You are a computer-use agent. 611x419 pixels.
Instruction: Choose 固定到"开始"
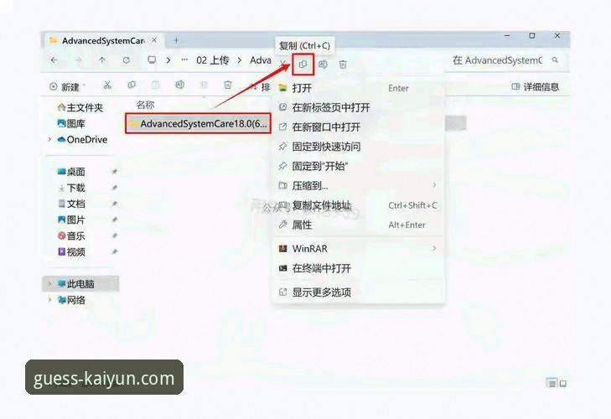point(358,166)
